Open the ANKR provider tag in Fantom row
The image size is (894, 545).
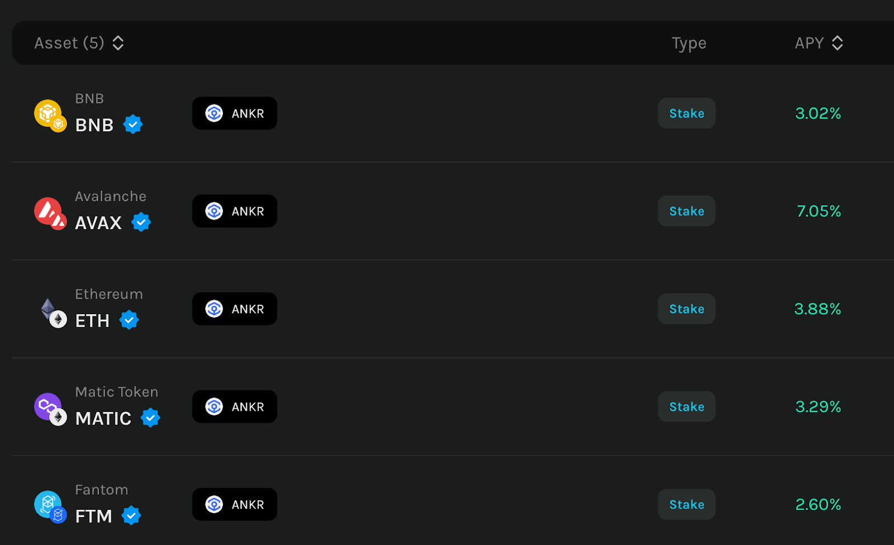click(235, 505)
